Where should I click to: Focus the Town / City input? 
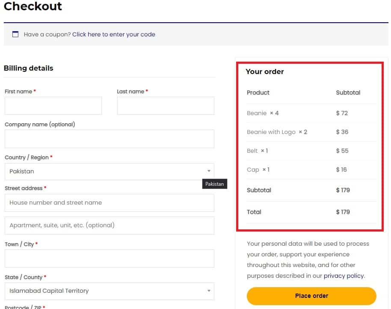(x=110, y=258)
